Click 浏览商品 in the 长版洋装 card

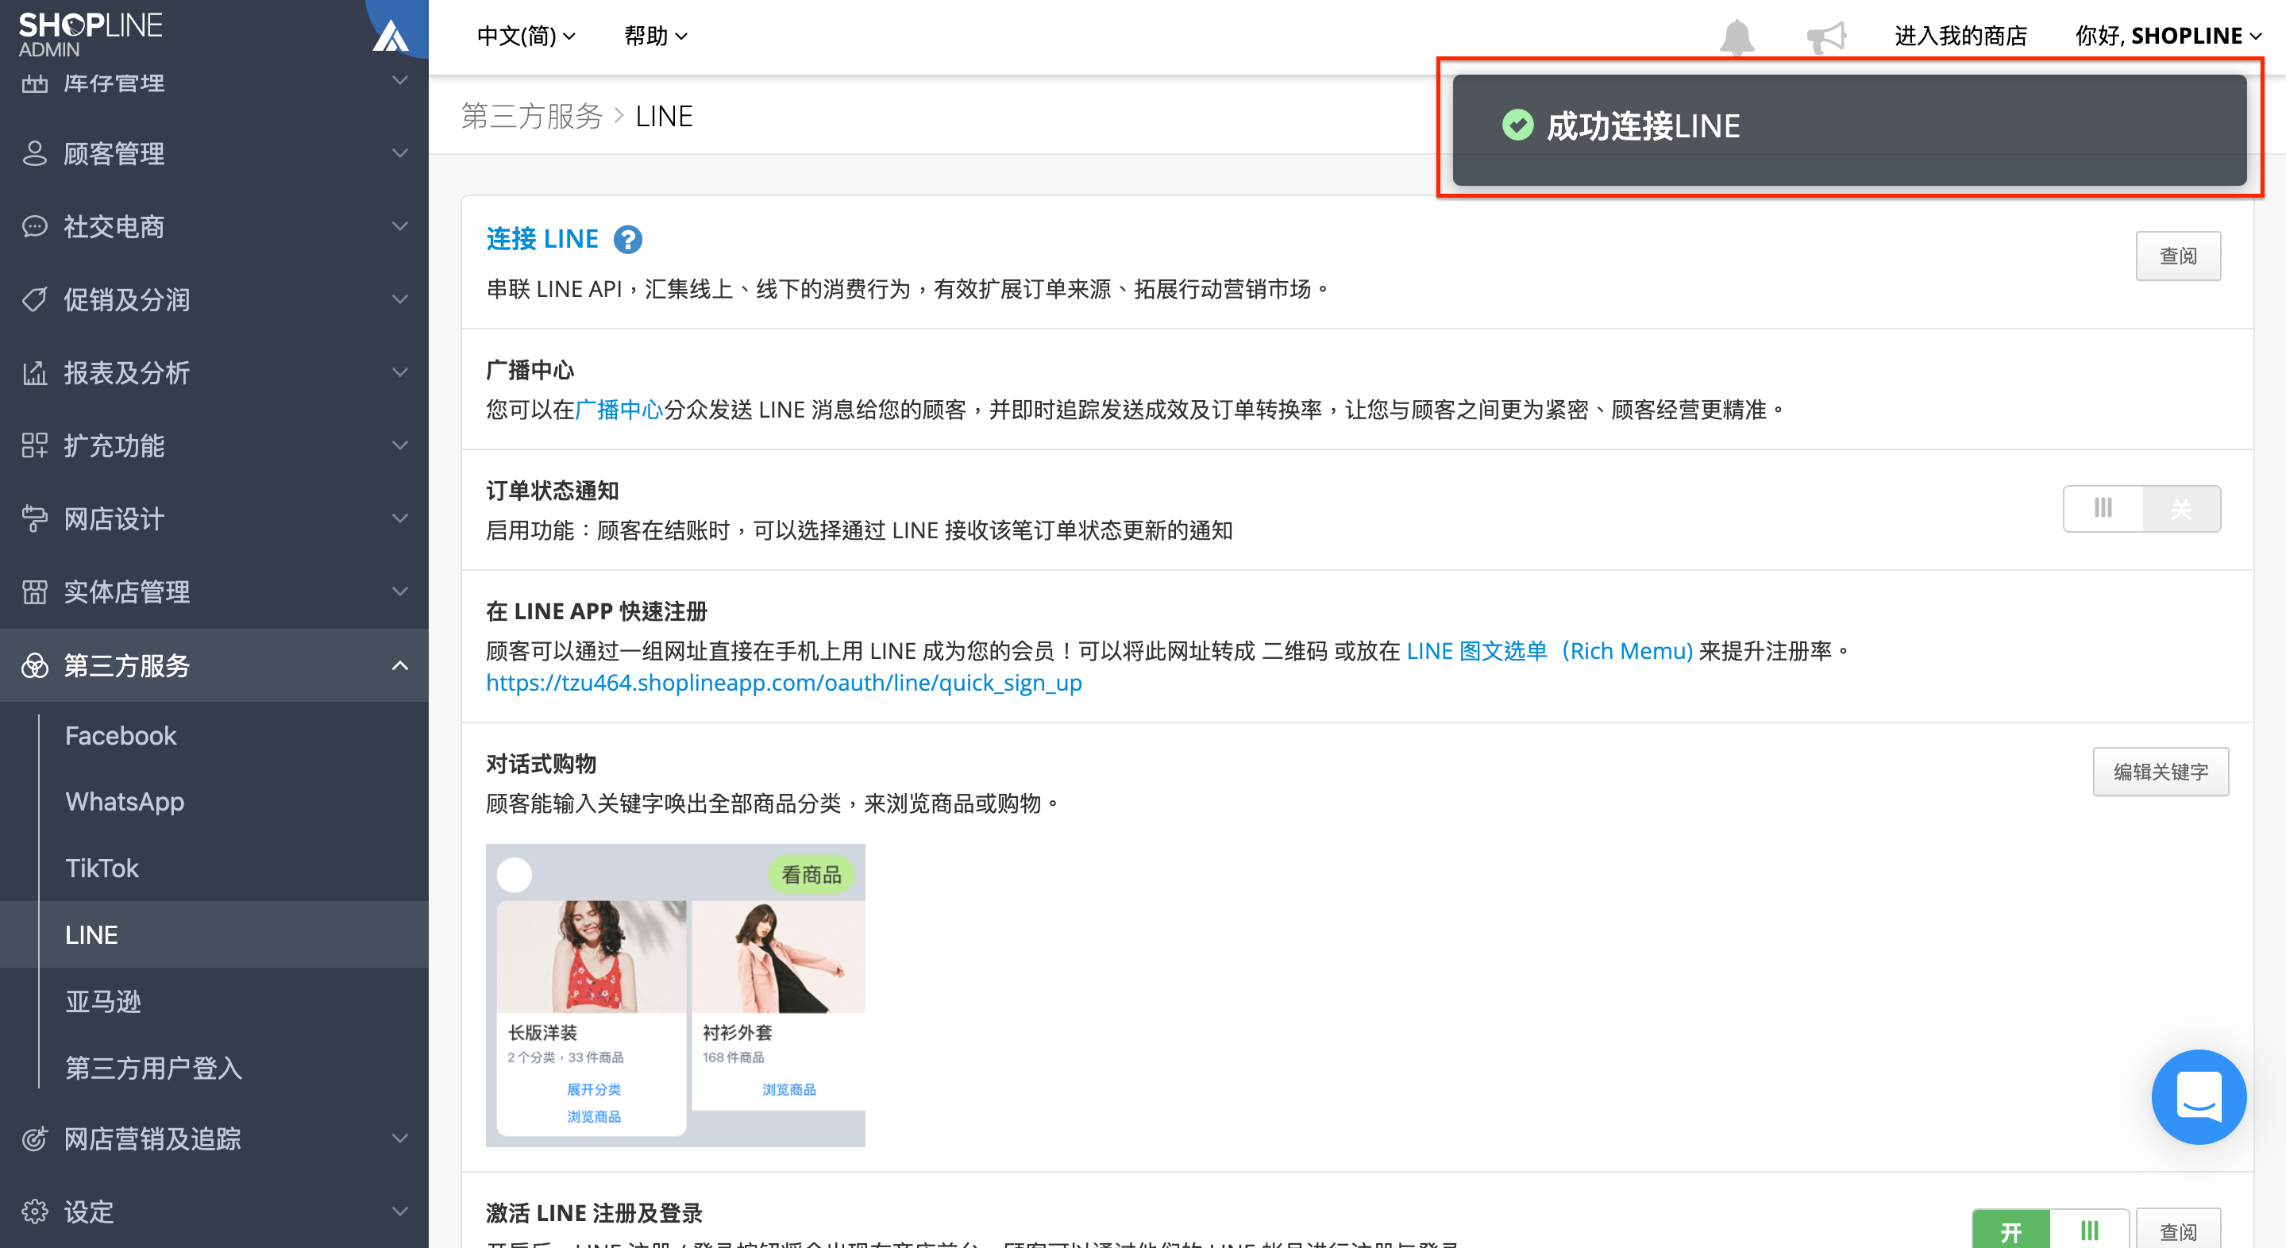click(x=594, y=1117)
